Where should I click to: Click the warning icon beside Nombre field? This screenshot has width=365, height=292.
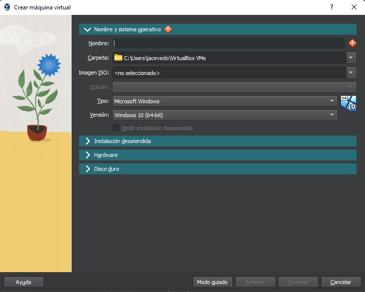pyautogui.click(x=353, y=43)
